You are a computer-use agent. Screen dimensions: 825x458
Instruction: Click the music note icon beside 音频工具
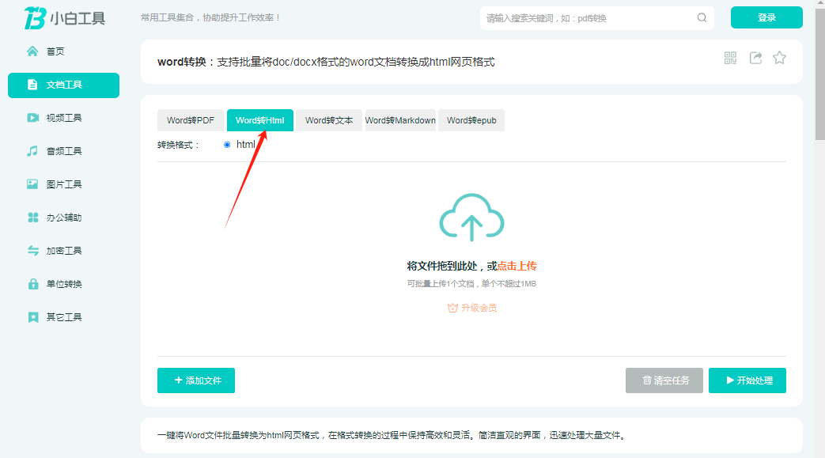pyautogui.click(x=32, y=151)
